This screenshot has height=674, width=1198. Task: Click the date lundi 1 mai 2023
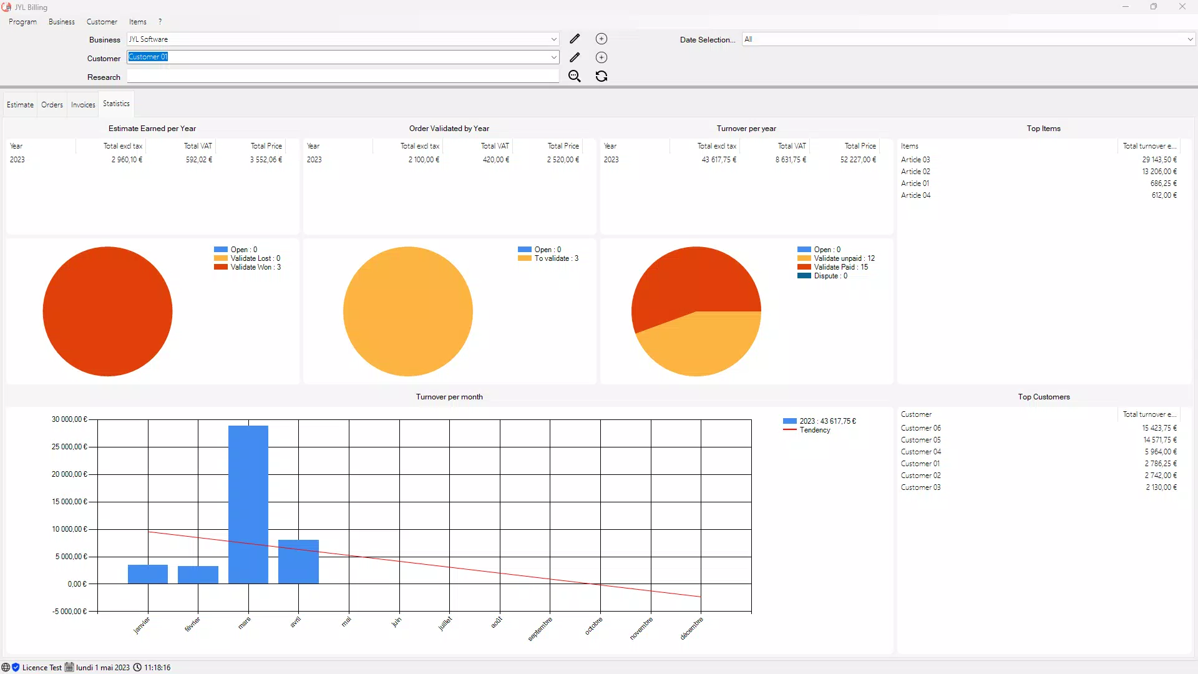point(103,668)
